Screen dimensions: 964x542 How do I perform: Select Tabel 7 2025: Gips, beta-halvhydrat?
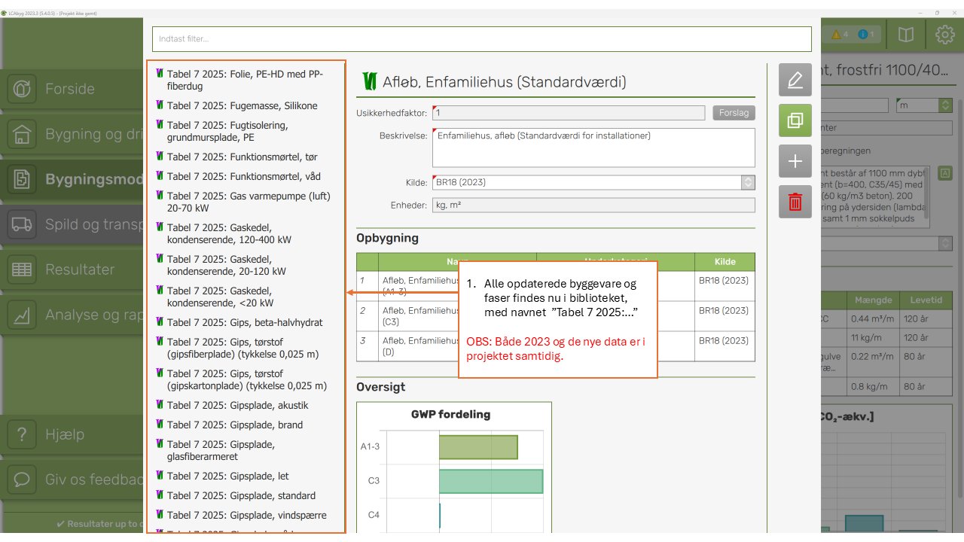click(x=244, y=322)
